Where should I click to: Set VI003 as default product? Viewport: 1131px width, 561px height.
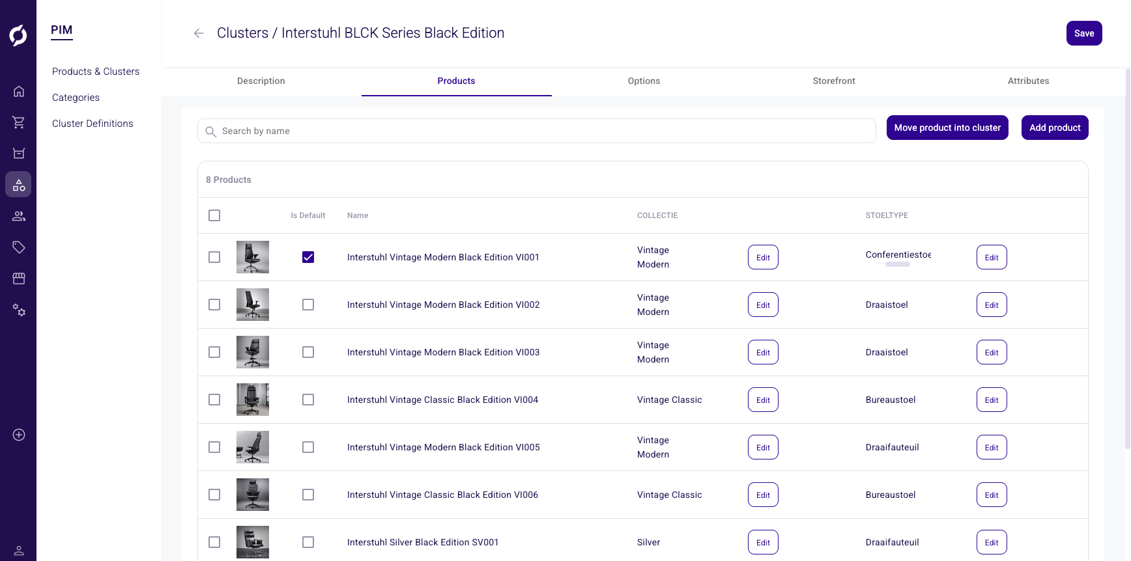pos(308,352)
